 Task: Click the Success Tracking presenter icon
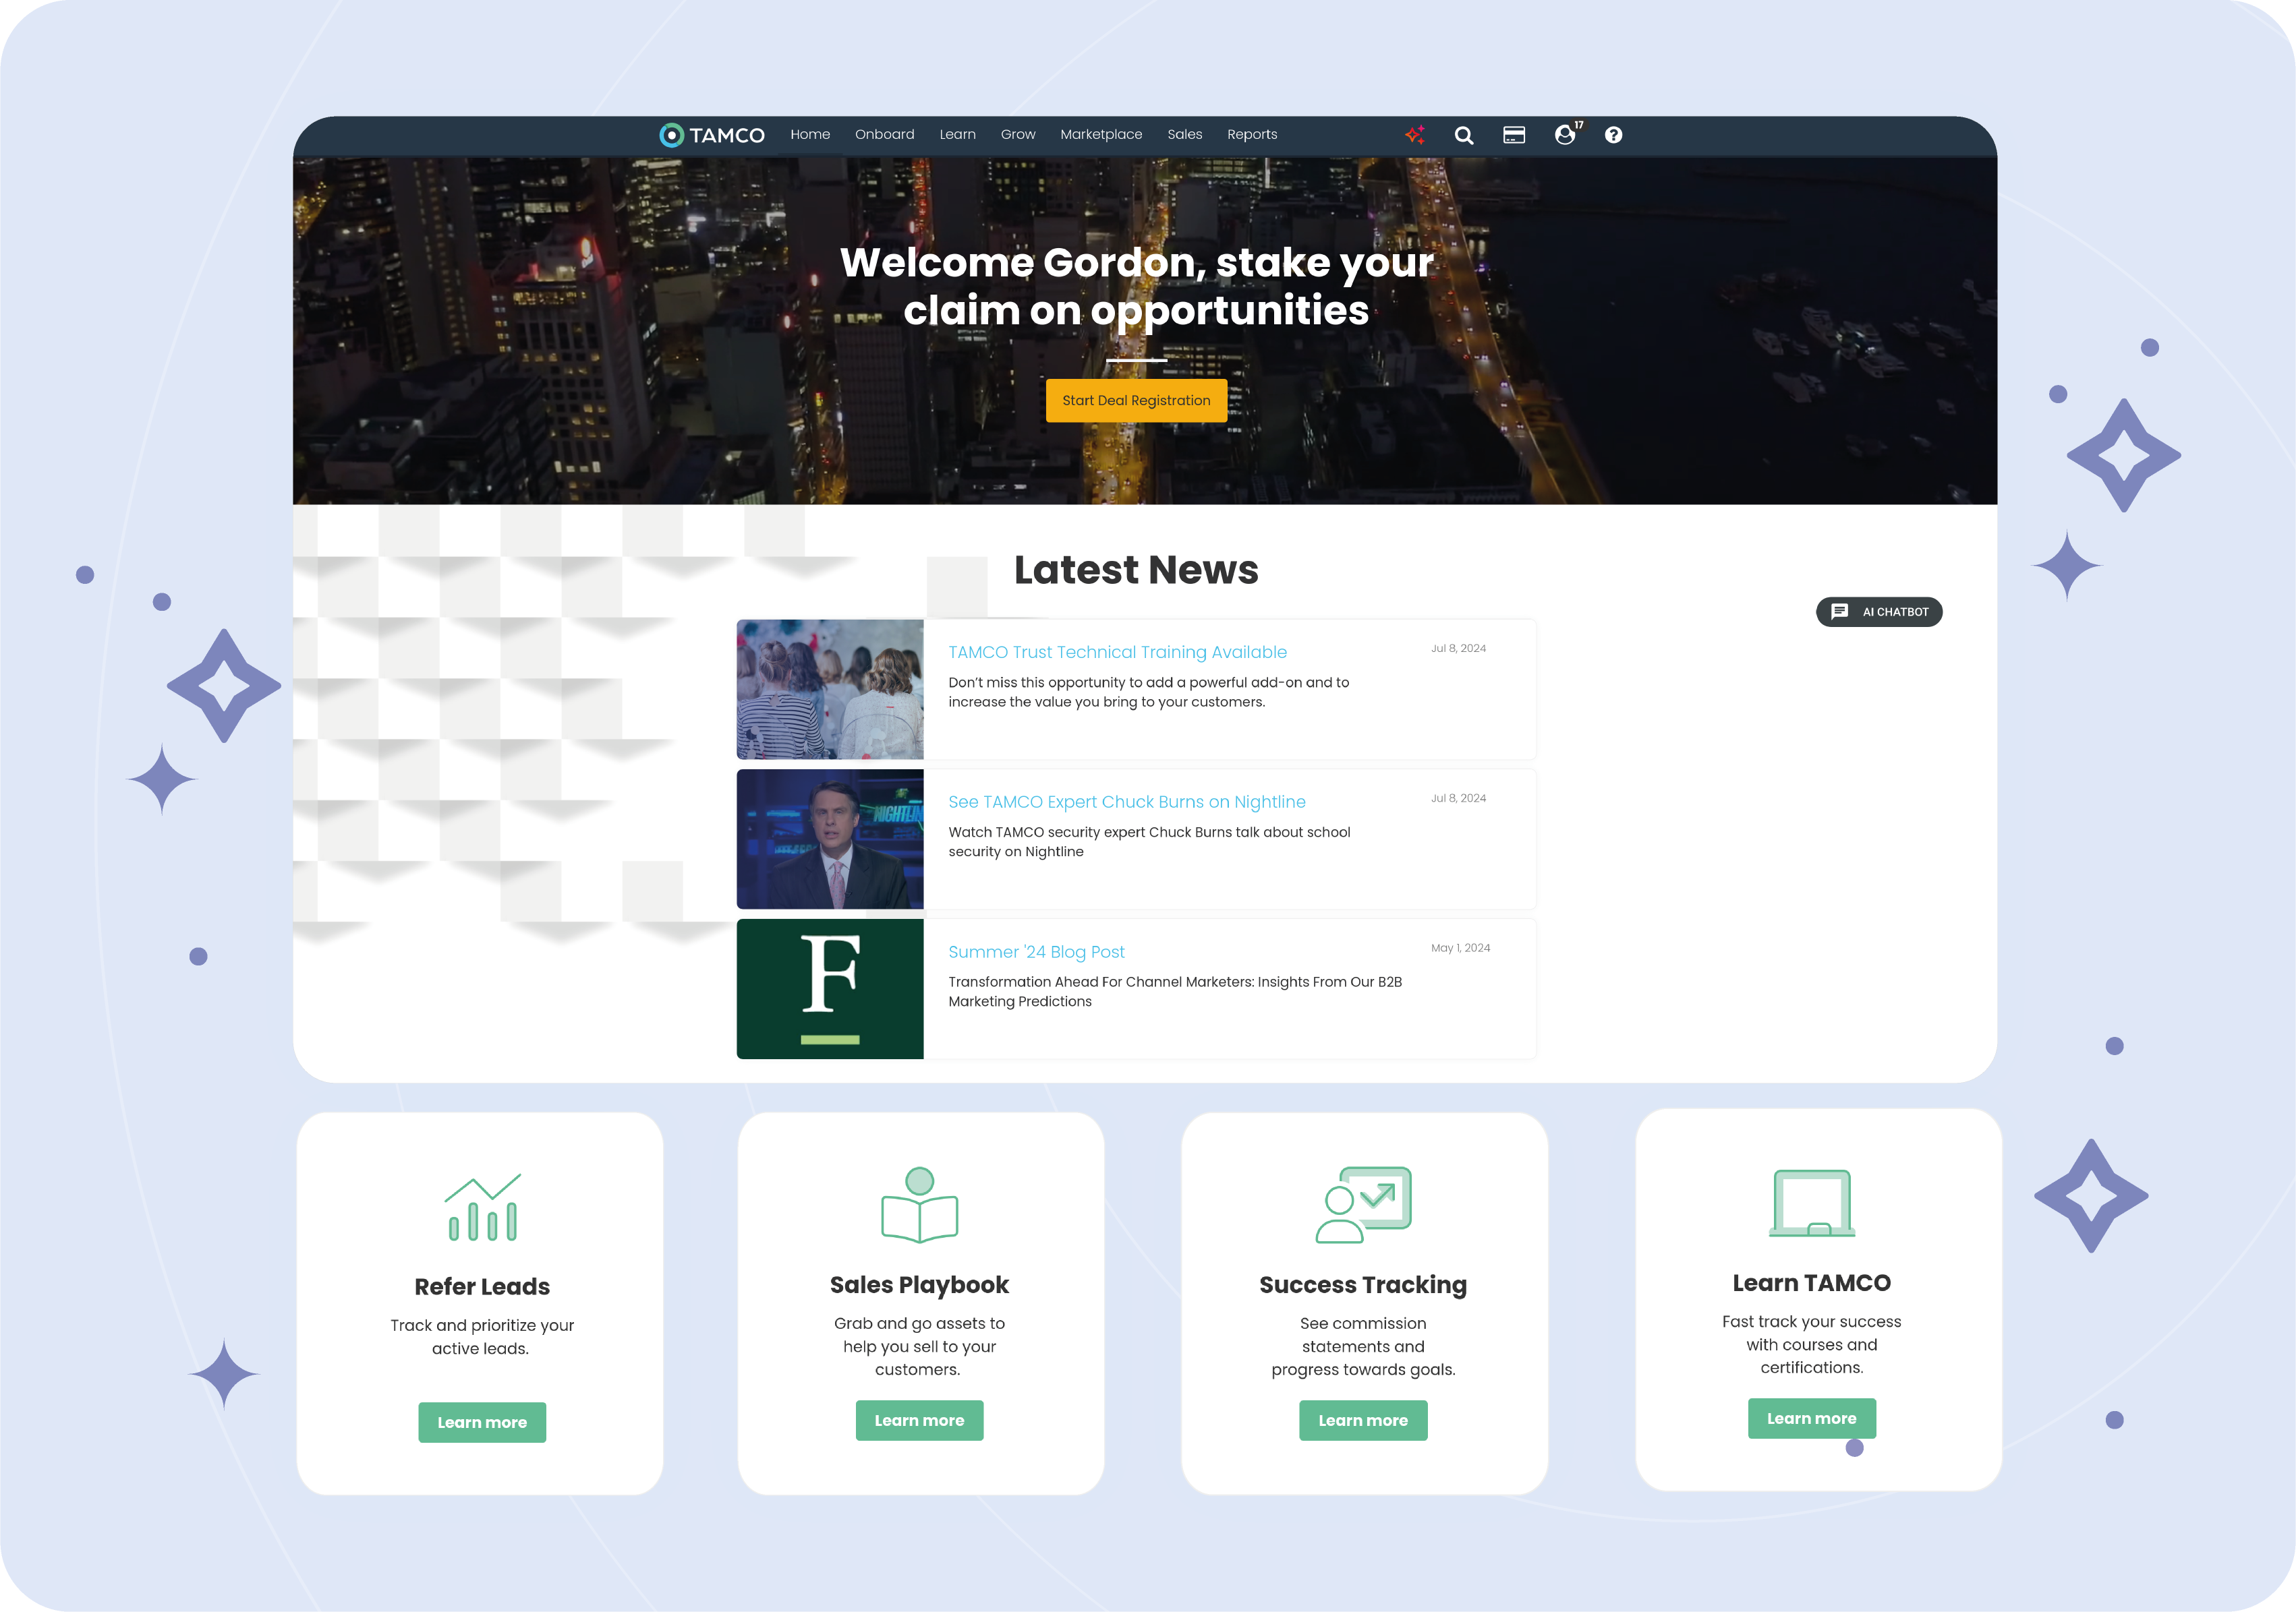click(1363, 1204)
